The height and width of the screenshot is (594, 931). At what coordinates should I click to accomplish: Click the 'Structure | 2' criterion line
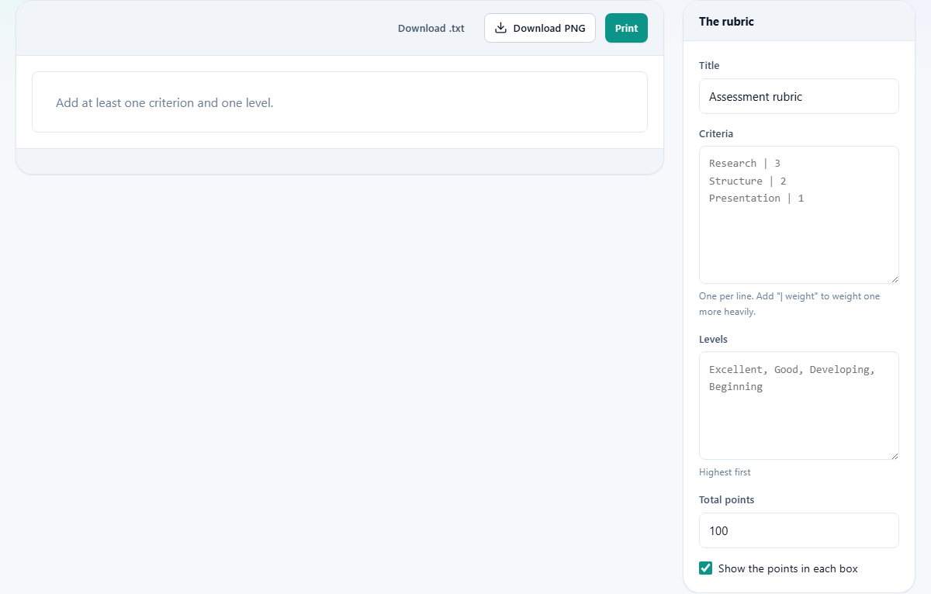tap(748, 181)
